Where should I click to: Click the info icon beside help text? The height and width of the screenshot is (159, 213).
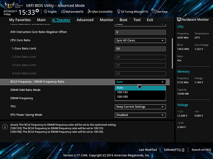coord(5,127)
